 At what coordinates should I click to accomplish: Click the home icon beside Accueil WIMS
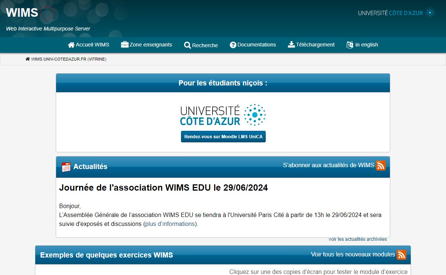coord(71,45)
